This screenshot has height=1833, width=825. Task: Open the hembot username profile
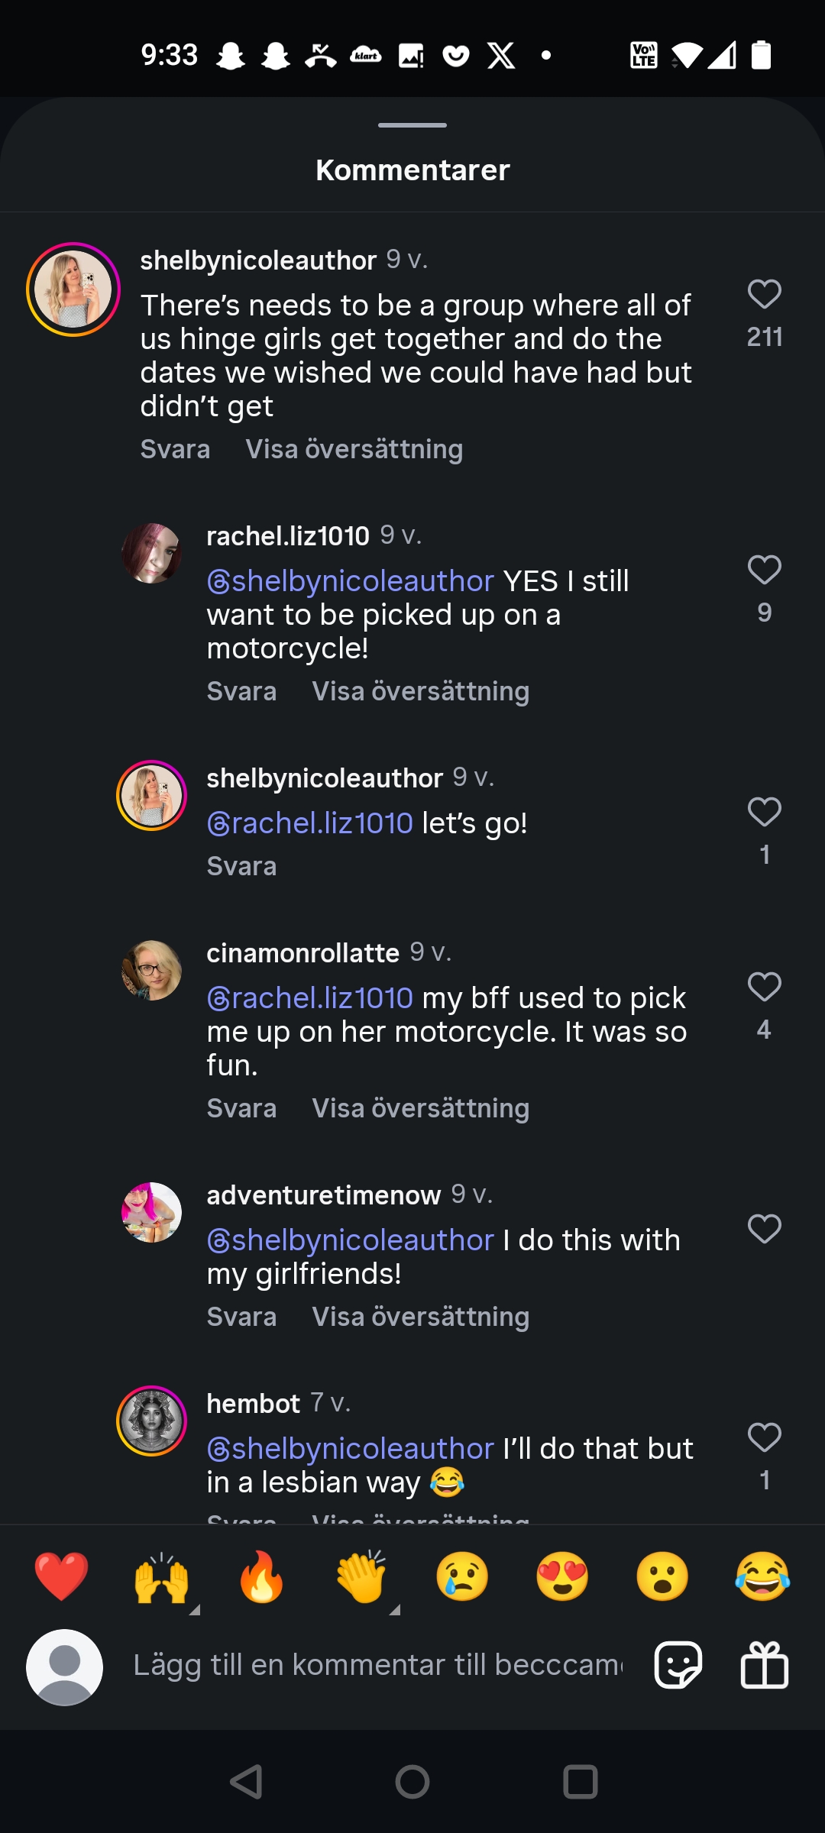click(x=254, y=1404)
